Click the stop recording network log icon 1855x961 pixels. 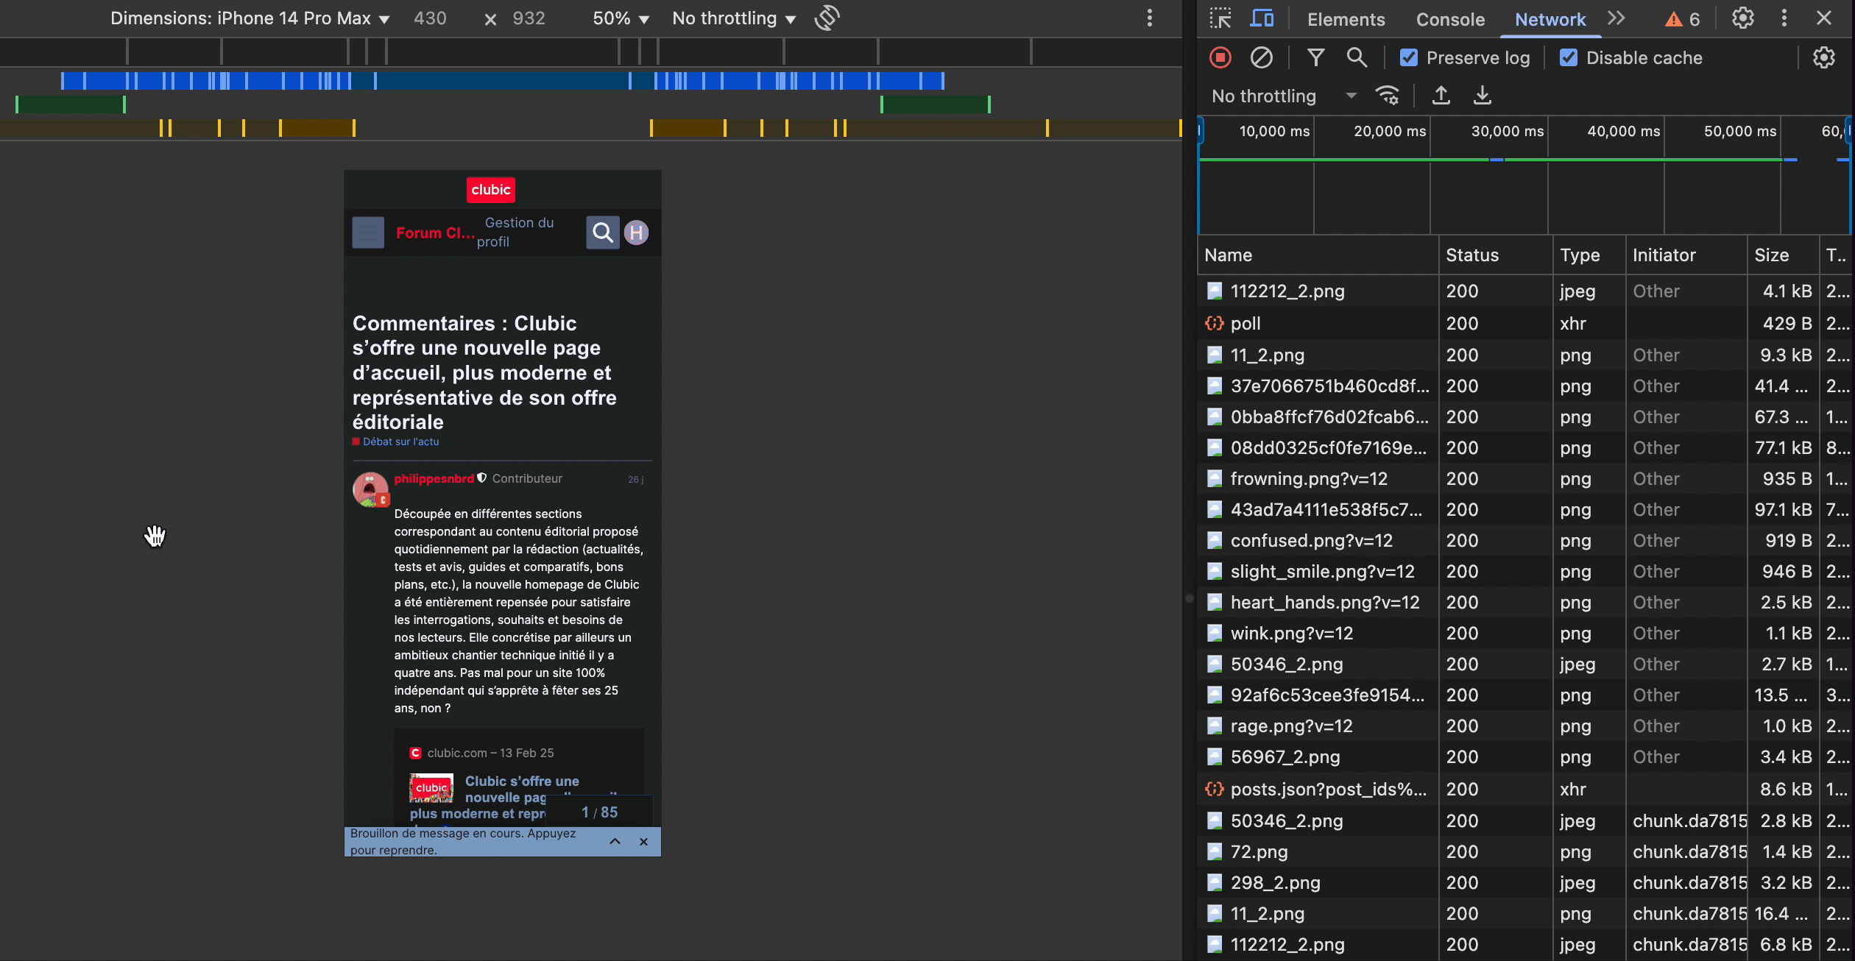1220,57
